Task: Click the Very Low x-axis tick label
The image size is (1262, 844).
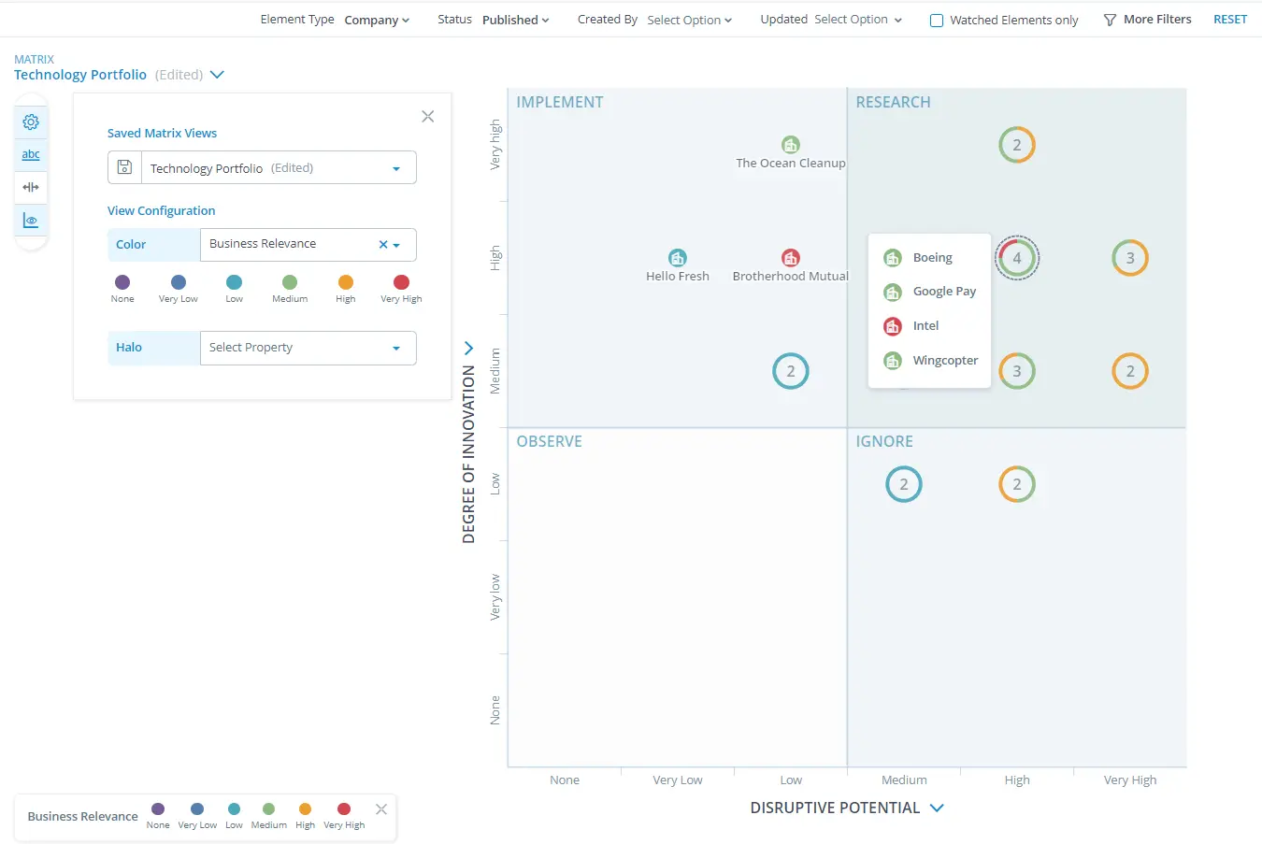Action: click(678, 780)
